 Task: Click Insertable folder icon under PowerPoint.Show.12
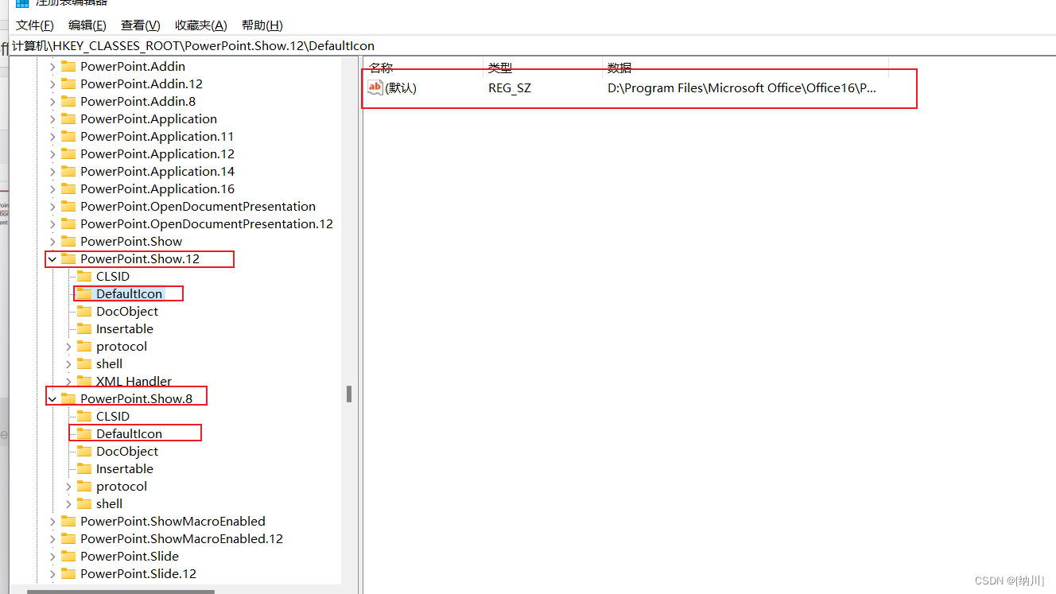84,329
